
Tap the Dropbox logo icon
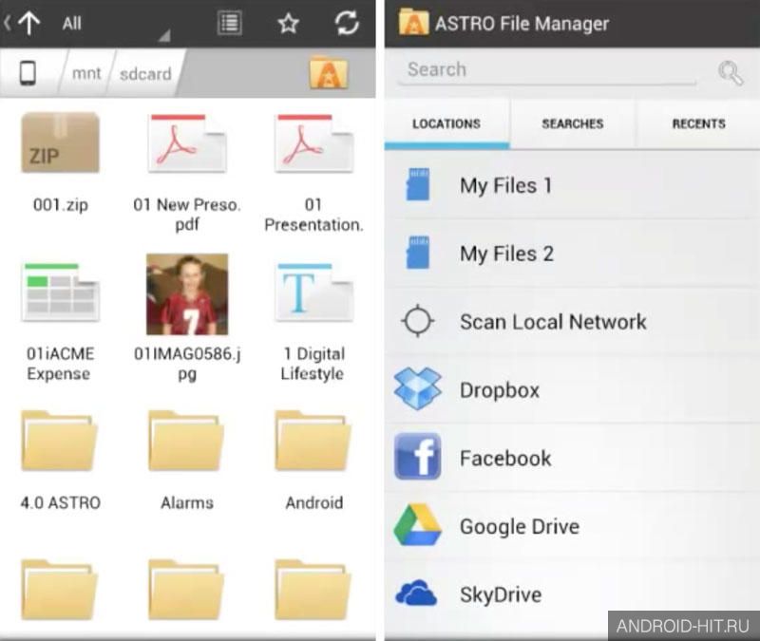tap(418, 388)
